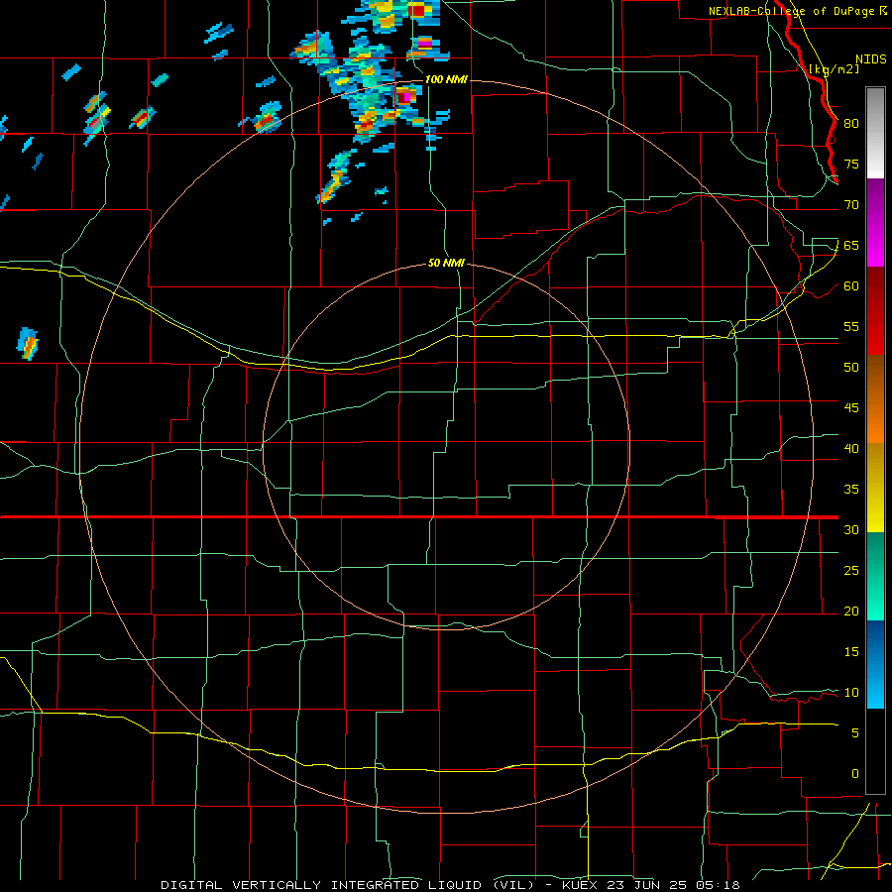Click the 60 value on the color scale

click(x=851, y=285)
